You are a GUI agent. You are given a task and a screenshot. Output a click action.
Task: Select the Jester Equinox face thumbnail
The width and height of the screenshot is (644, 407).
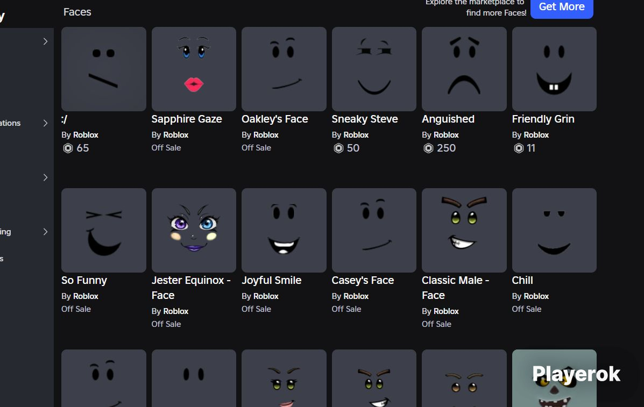(194, 230)
